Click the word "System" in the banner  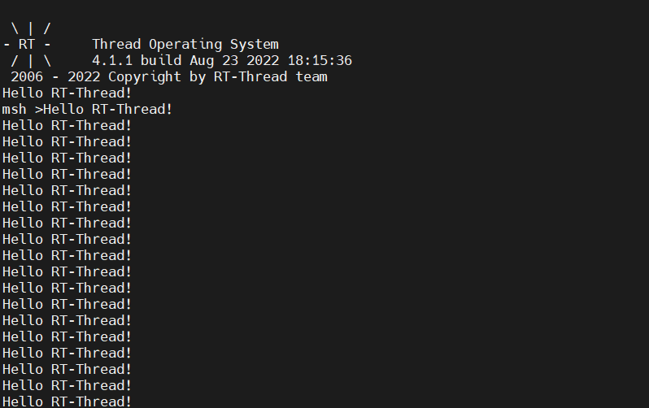click(x=254, y=45)
